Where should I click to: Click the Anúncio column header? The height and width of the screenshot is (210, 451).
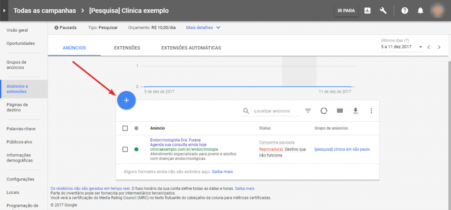[158, 128]
